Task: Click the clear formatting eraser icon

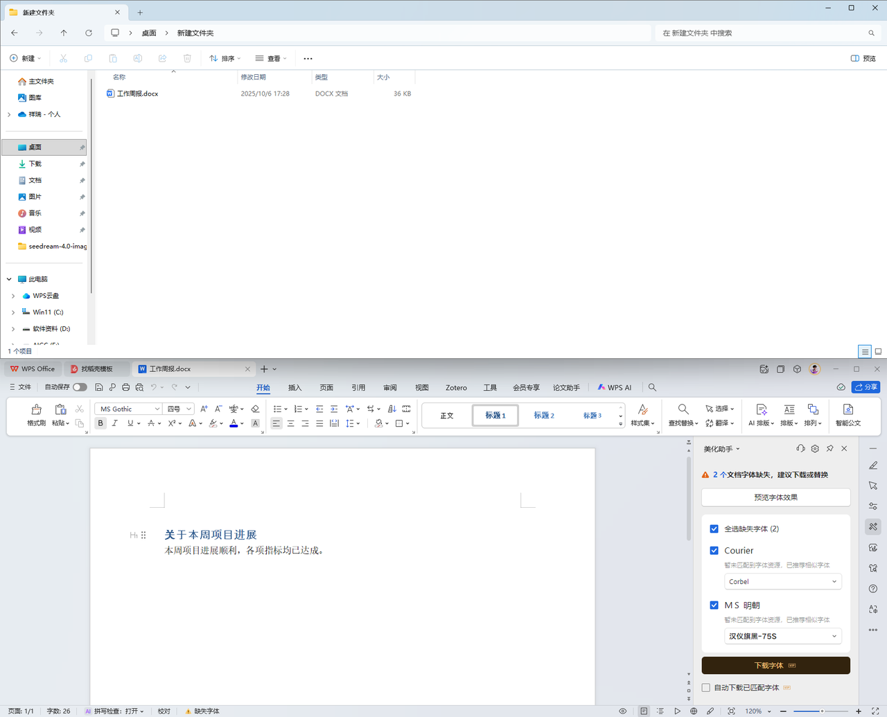Action: (255, 409)
